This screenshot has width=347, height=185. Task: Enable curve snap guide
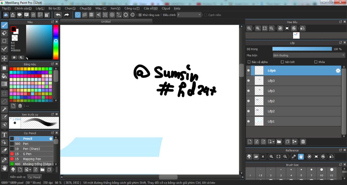(x=119, y=15)
